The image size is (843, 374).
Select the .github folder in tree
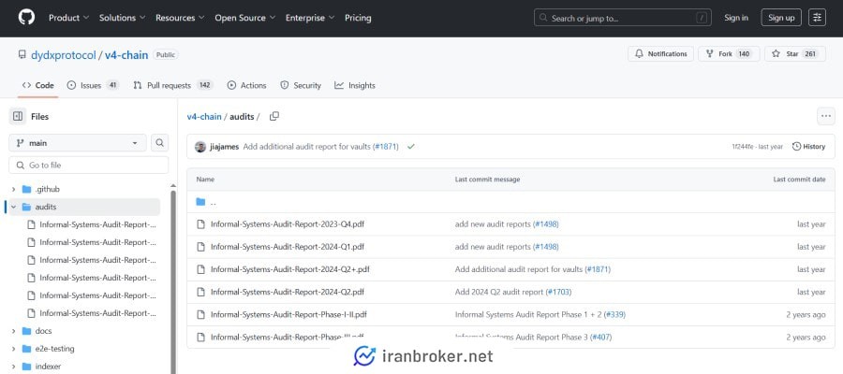click(48, 190)
